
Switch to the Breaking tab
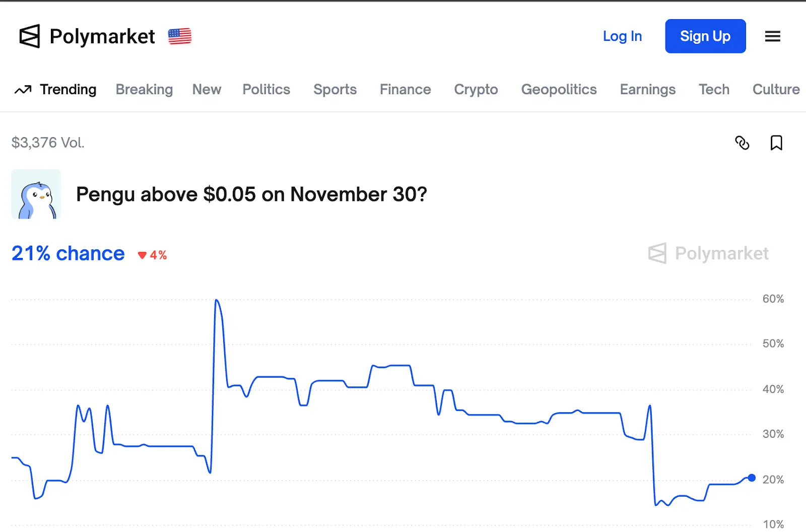(144, 89)
